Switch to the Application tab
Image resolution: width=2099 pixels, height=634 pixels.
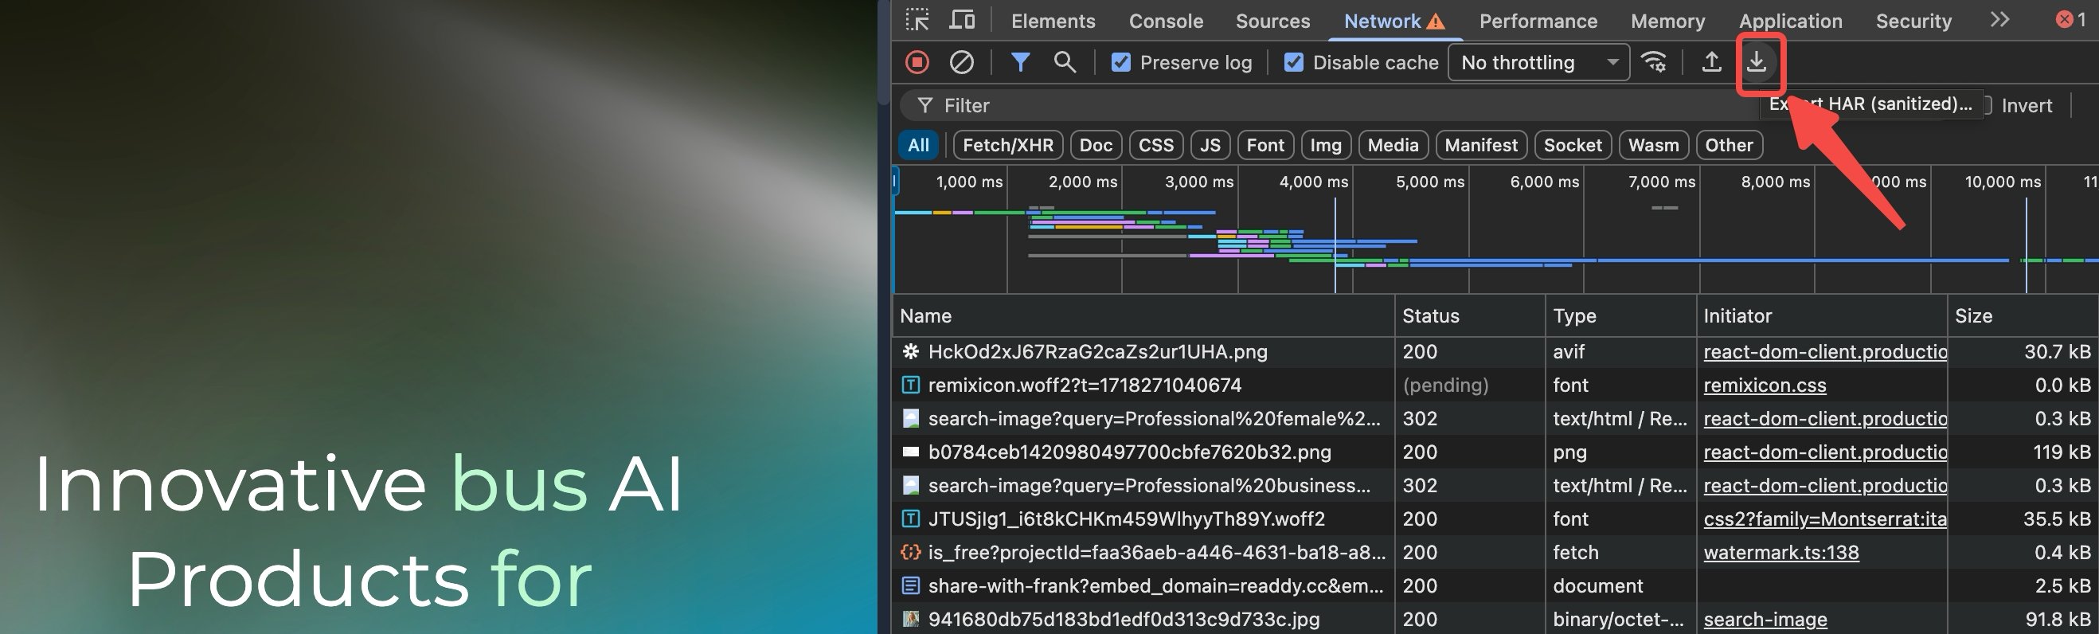pos(1791,22)
